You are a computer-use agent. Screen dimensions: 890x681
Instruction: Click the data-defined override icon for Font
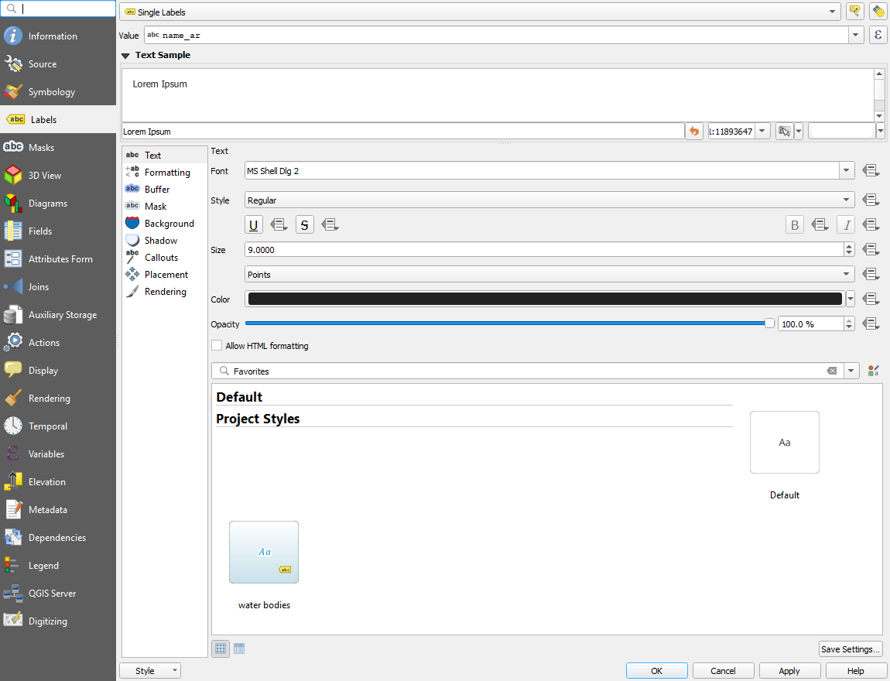[871, 170]
